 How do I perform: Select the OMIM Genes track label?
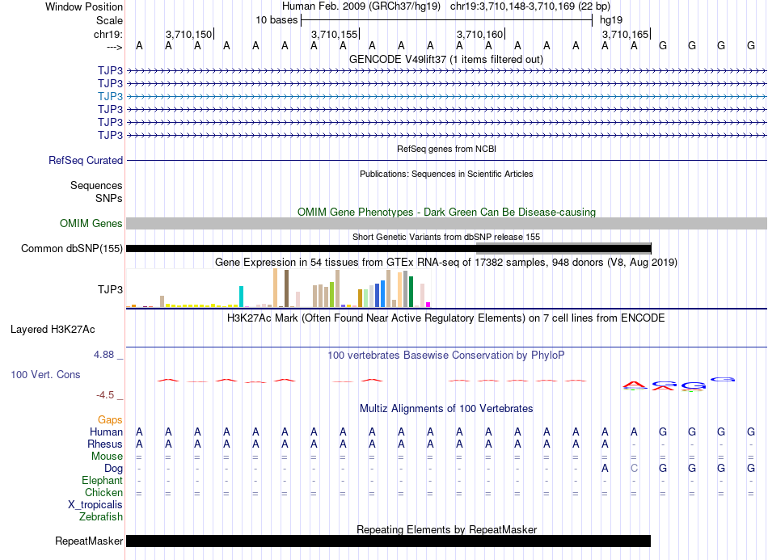[x=91, y=224]
